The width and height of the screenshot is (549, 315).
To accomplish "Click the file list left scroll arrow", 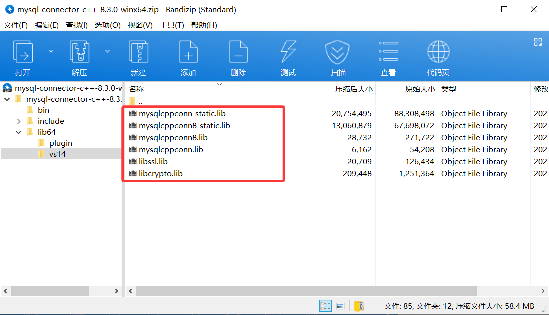I will [x=130, y=291].
